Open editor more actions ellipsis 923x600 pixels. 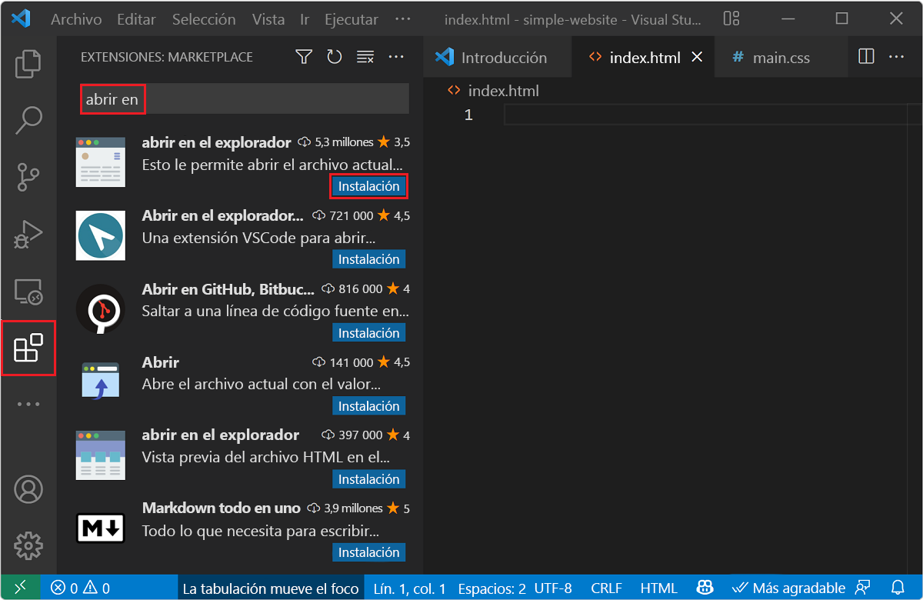click(896, 57)
